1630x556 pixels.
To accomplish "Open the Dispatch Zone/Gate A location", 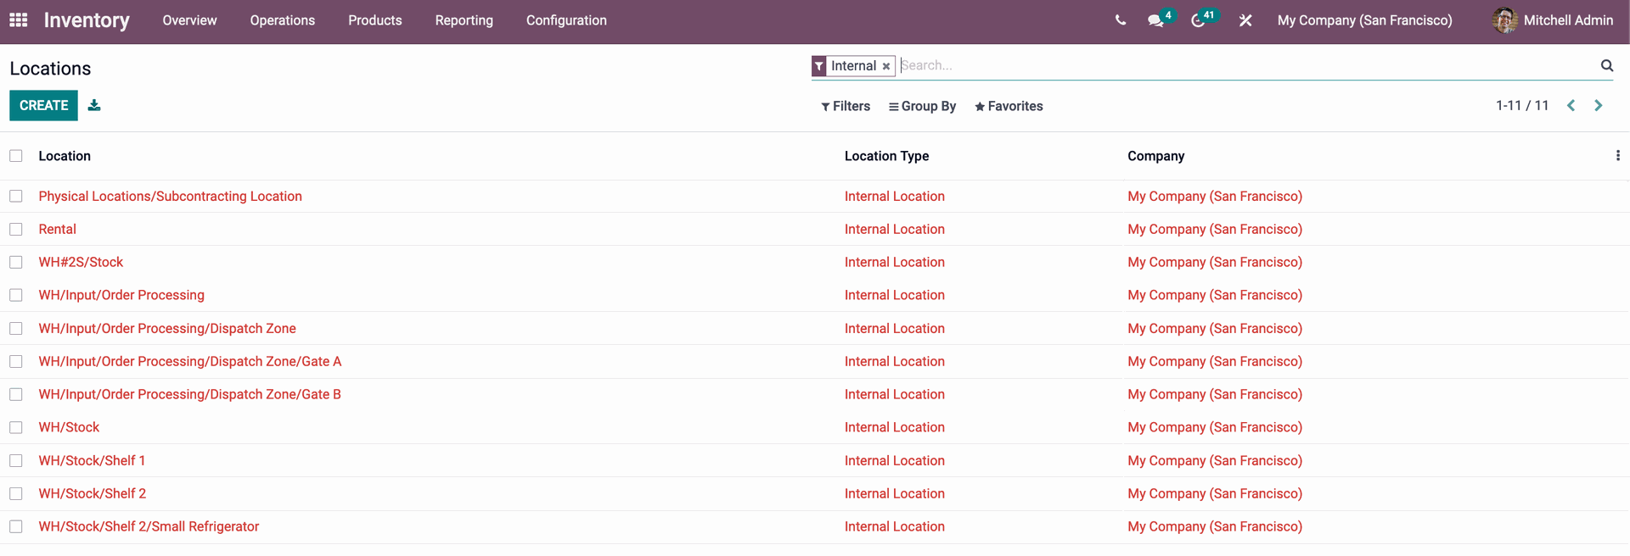I will pos(189,361).
